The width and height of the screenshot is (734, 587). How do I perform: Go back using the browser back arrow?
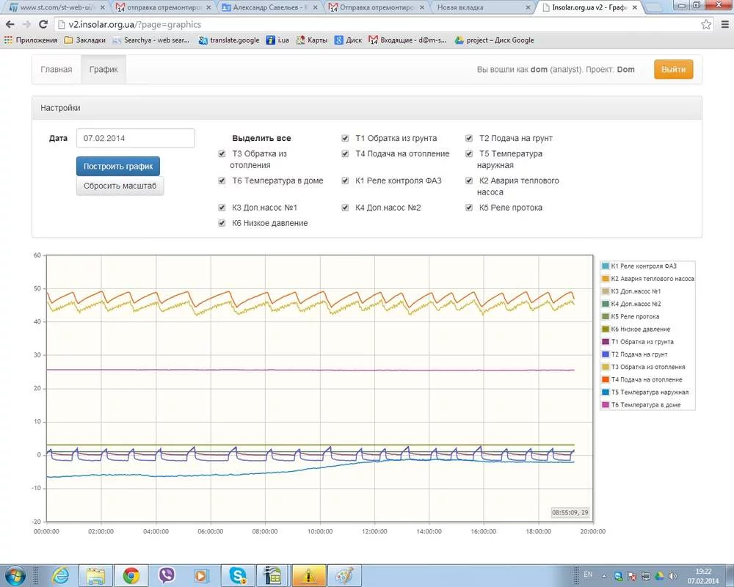(x=10, y=24)
